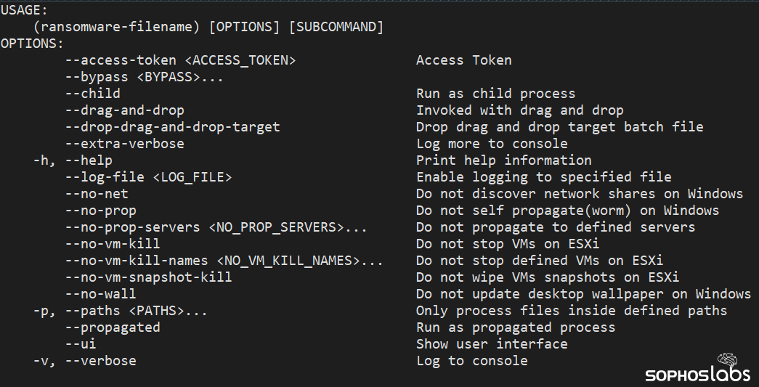Click the --child option flag
This screenshot has width=759, height=387.
click(x=92, y=94)
